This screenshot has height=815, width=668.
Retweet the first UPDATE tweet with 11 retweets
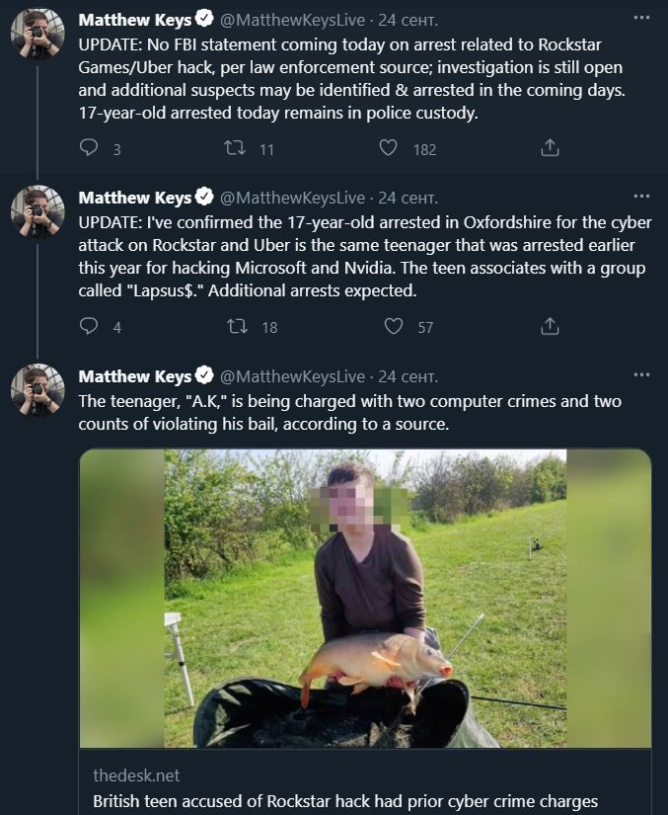[x=235, y=148]
